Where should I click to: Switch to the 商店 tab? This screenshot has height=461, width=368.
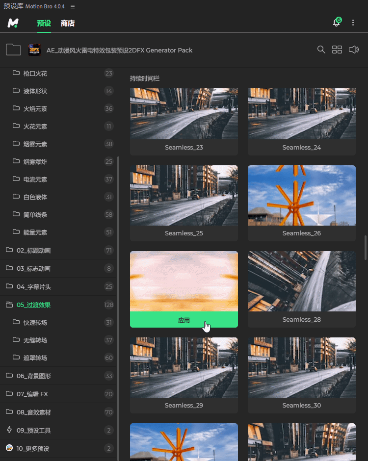pos(68,23)
